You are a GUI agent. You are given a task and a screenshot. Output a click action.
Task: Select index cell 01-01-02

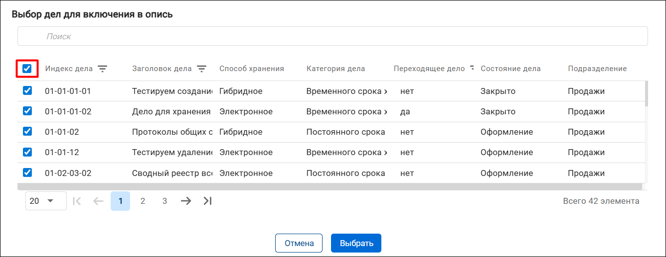coord(62,132)
